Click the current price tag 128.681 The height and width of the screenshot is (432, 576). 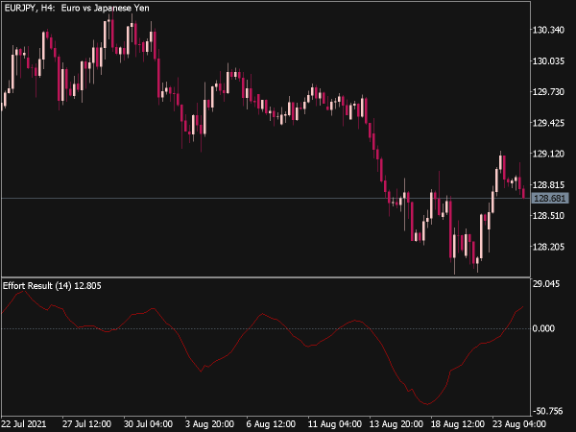pyautogui.click(x=550, y=199)
